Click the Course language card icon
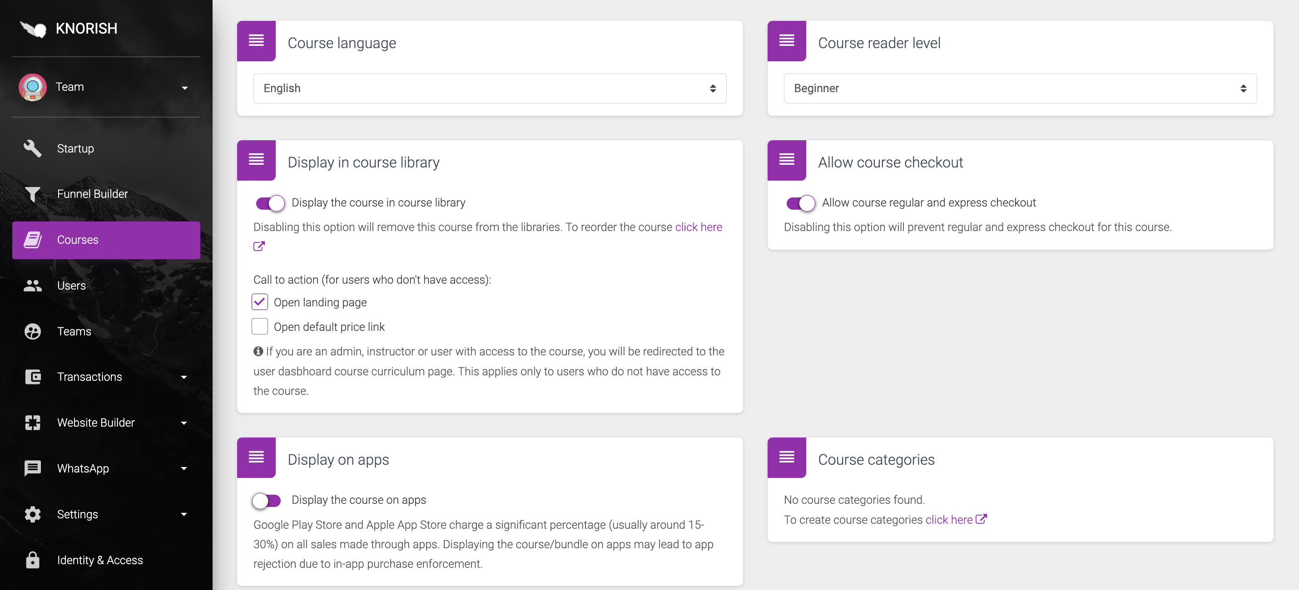The width and height of the screenshot is (1299, 590). (x=256, y=41)
